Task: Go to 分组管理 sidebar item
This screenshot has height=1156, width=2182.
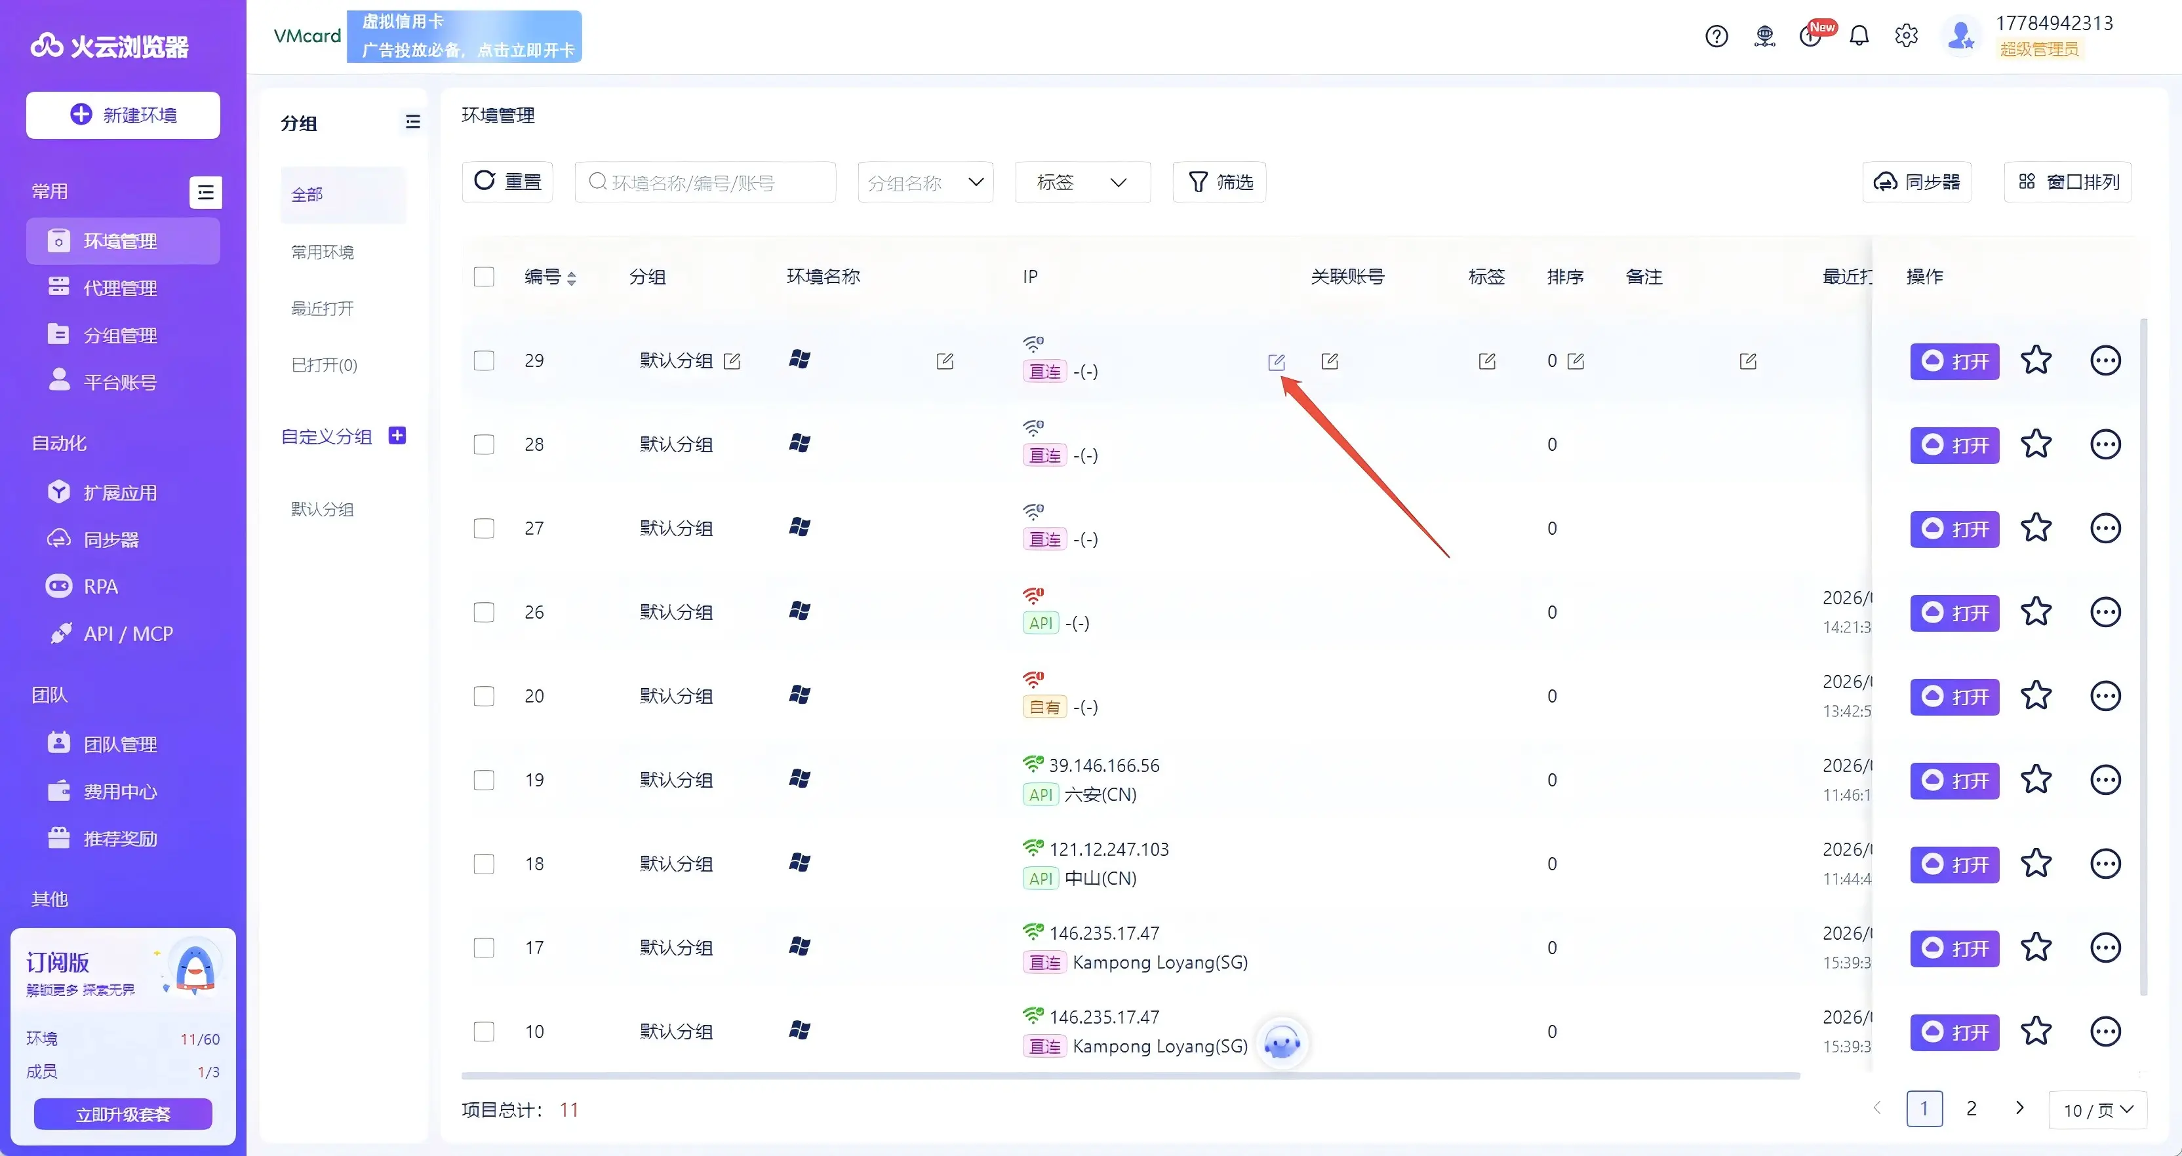Action: click(x=123, y=336)
